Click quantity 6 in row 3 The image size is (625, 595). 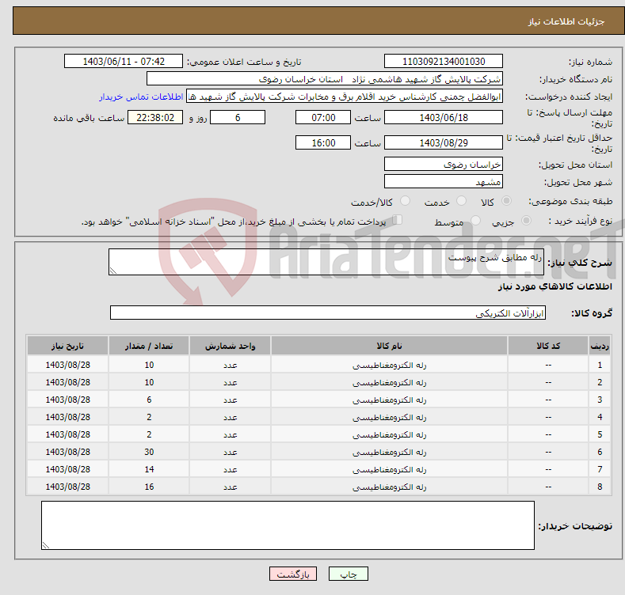[x=149, y=400]
